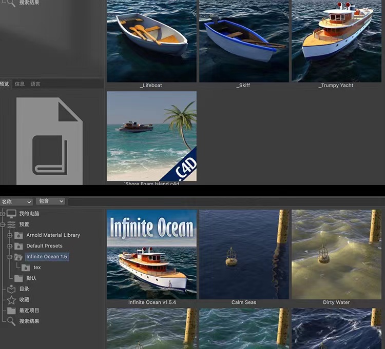
Task: Open the Recent Items (最近项目) folder icon
Action: point(11,311)
